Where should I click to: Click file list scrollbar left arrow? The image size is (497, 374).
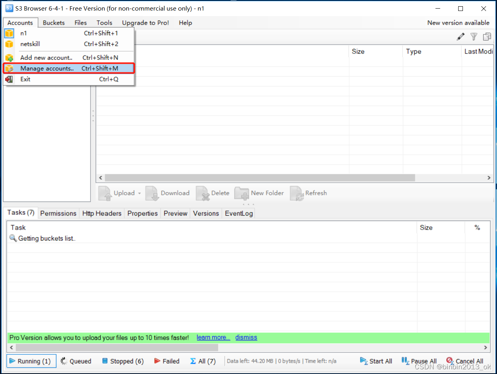point(101,178)
